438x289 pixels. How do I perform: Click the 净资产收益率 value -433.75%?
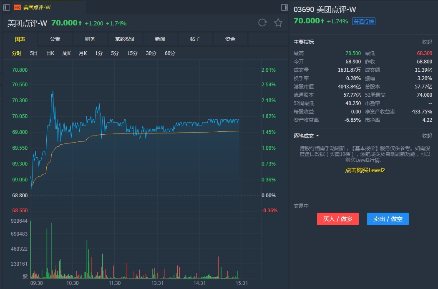(x=421, y=112)
